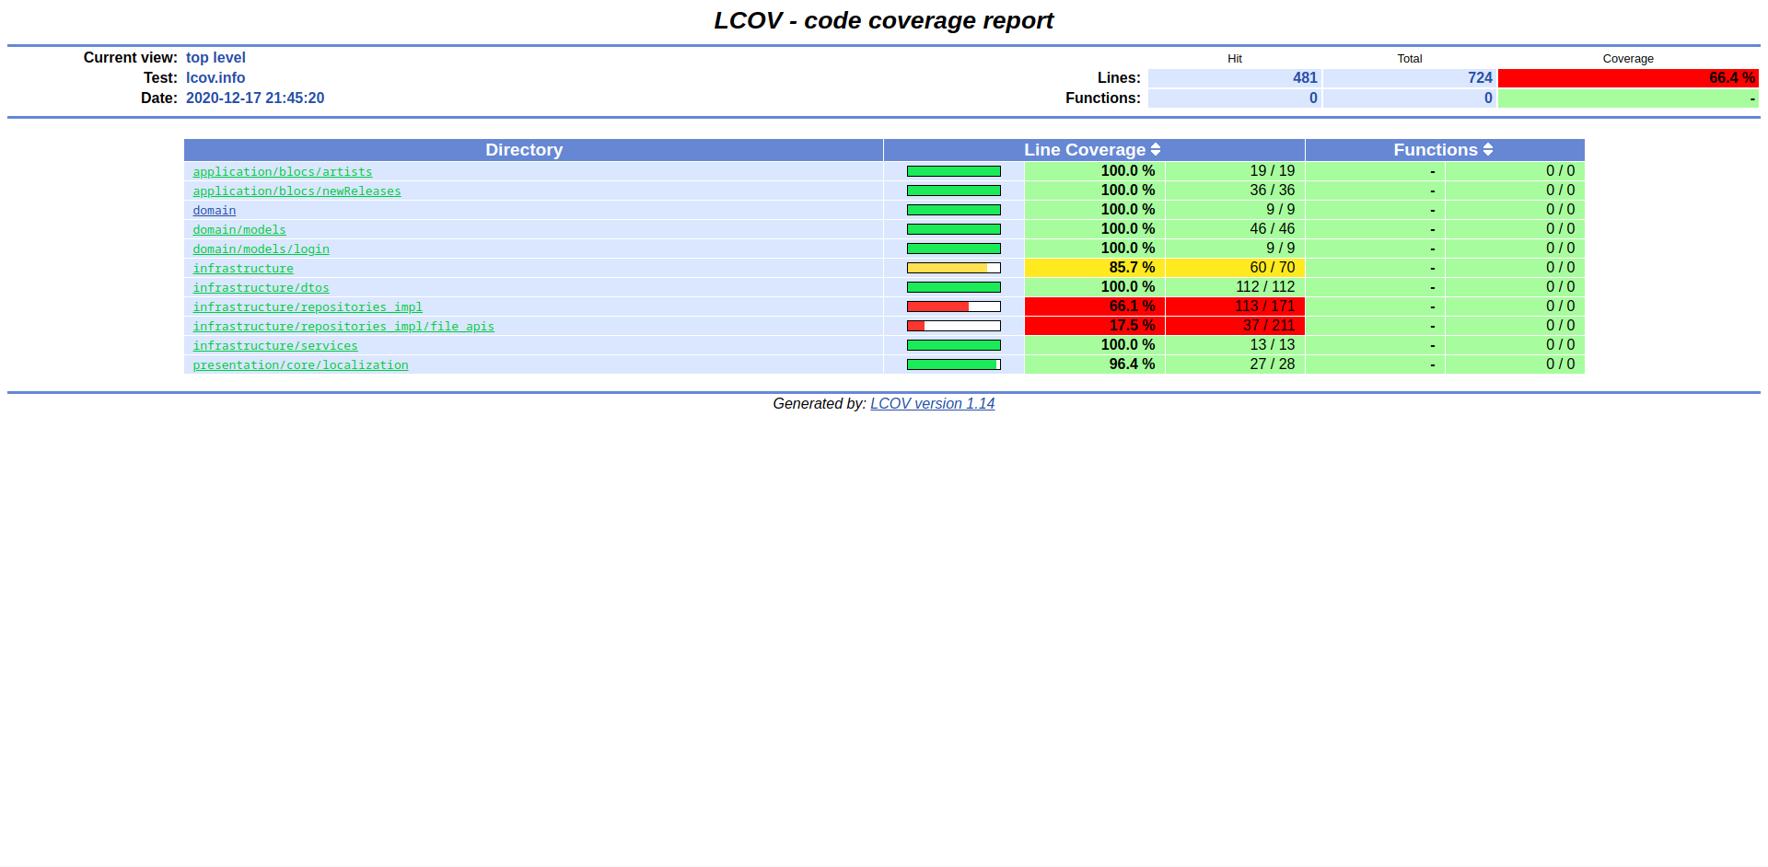Image resolution: width=1768 pixels, height=867 pixels.
Task: Click the 37 / 211 line count
Action: click(1269, 326)
